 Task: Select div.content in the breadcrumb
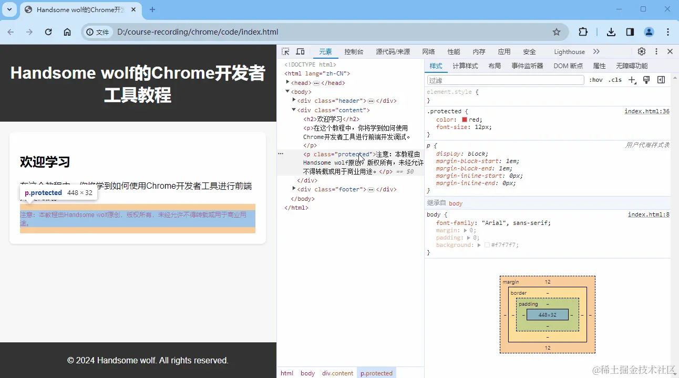(337, 373)
